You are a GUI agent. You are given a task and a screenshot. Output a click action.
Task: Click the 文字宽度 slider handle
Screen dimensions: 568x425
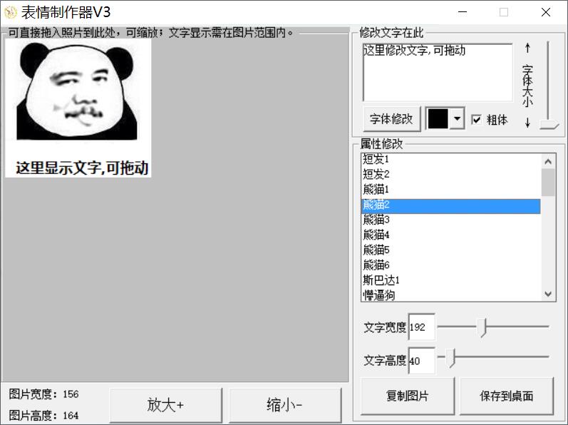coord(482,327)
